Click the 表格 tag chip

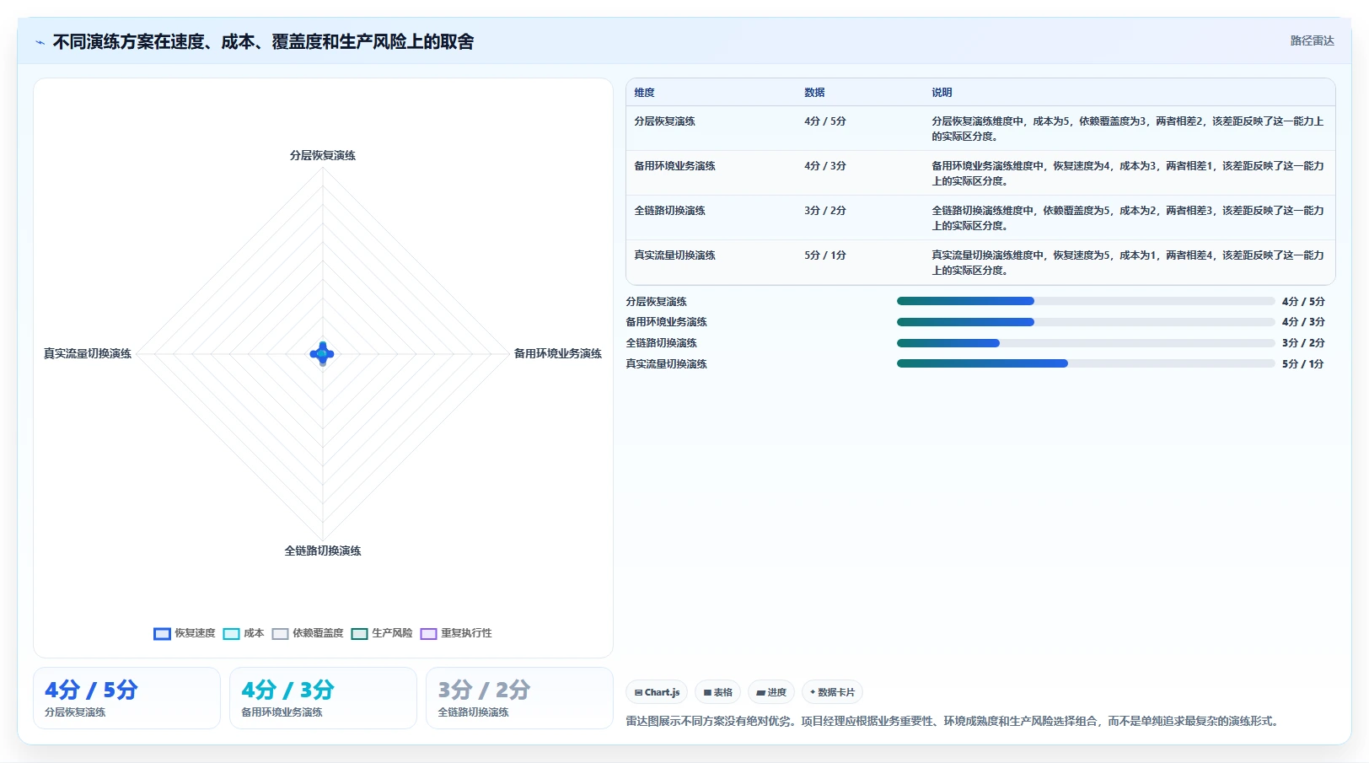click(x=717, y=692)
